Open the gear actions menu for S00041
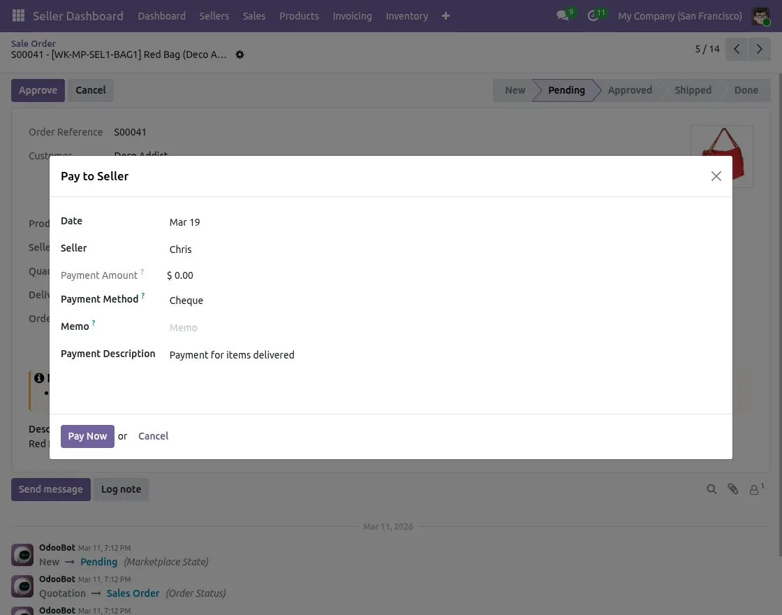The image size is (782, 615). tap(240, 55)
